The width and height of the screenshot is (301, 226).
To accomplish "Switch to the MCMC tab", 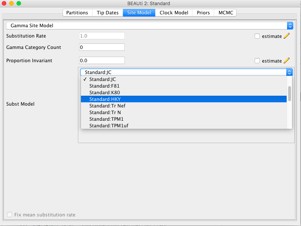I will point(226,13).
